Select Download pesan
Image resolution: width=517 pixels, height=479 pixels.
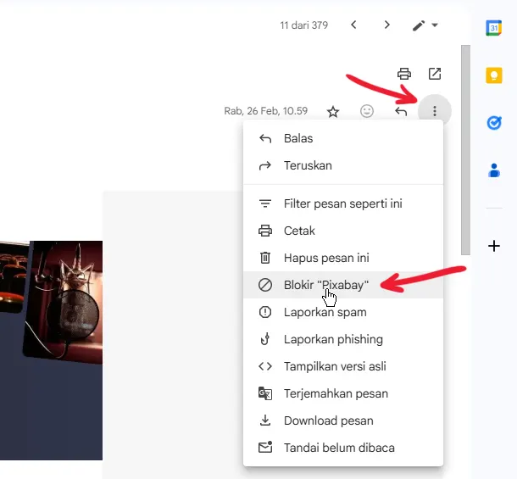343,421
